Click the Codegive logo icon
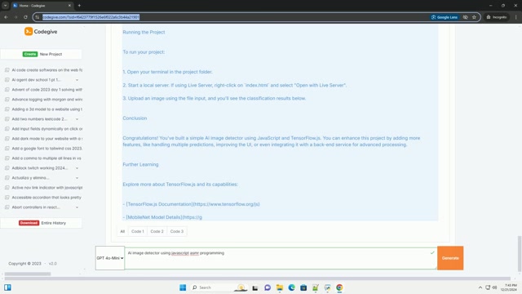522x294 pixels. pyautogui.click(x=29, y=31)
